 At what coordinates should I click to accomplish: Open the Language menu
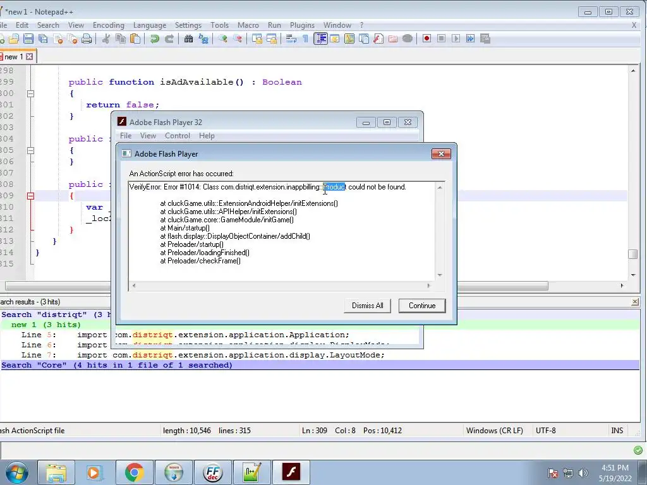pos(149,25)
